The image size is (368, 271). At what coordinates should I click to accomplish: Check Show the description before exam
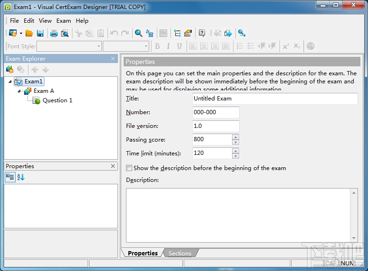point(129,168)
